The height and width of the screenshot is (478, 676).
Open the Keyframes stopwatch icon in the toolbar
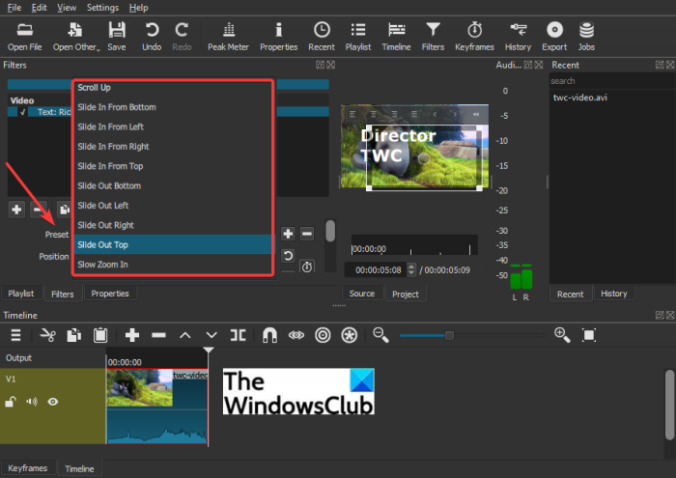pyautogui.click(x=474, y=37)
